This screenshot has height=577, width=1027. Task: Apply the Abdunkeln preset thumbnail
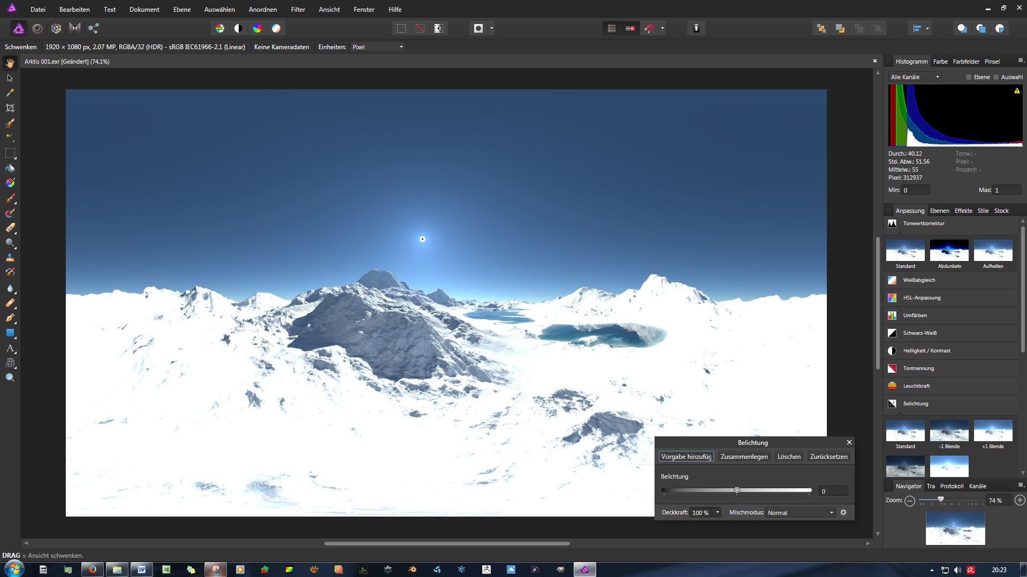[949, 250]
